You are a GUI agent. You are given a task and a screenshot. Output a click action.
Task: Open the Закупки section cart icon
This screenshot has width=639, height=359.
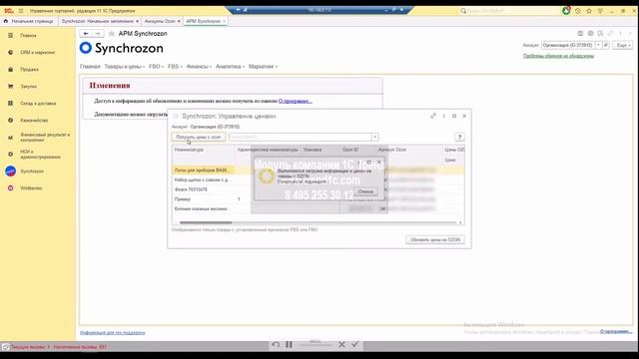point(11,87)
